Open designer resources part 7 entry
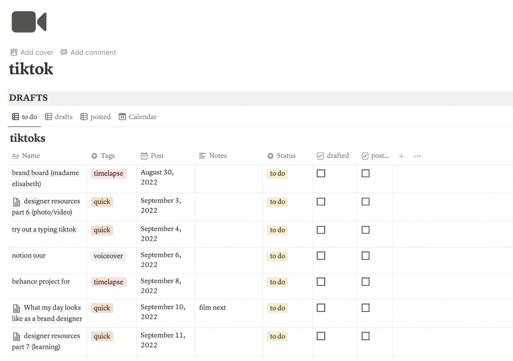This screenshot has height=361, width=513. 46,341
